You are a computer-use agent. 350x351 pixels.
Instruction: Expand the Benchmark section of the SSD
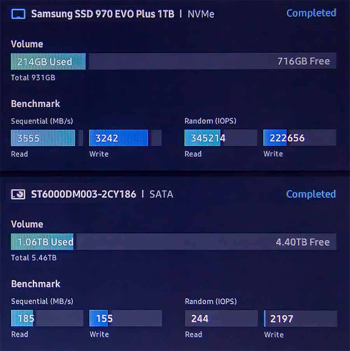coord(35,103)
